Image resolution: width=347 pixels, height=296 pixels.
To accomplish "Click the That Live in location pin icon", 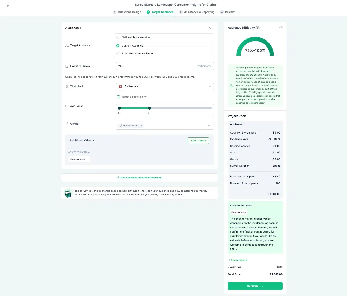I will tap(67, 86).
